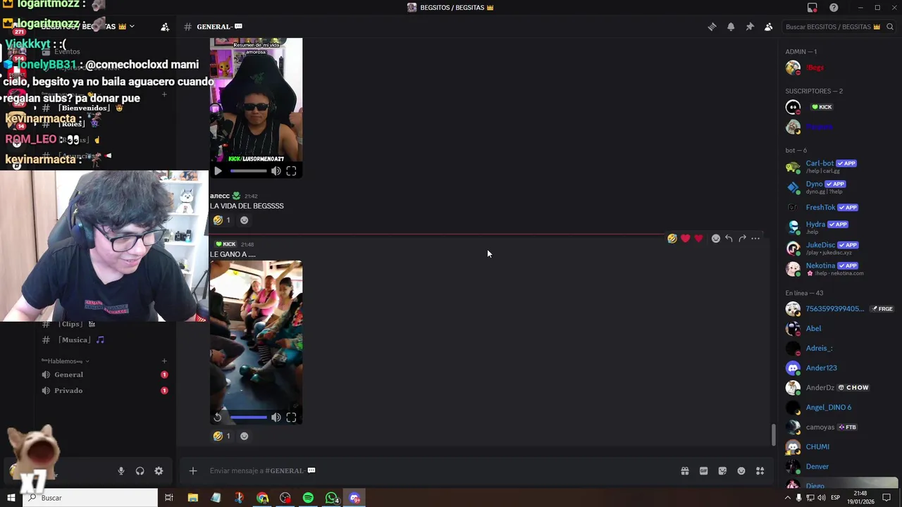Show pinned messages with the pin icon
The width and height of the screenshot is (902, 507).
tap(750, 27)
